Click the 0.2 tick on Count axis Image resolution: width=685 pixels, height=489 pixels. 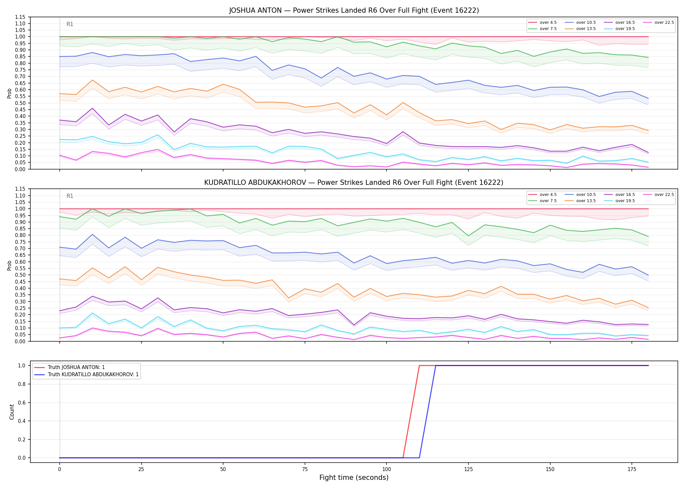click(22, 439)
